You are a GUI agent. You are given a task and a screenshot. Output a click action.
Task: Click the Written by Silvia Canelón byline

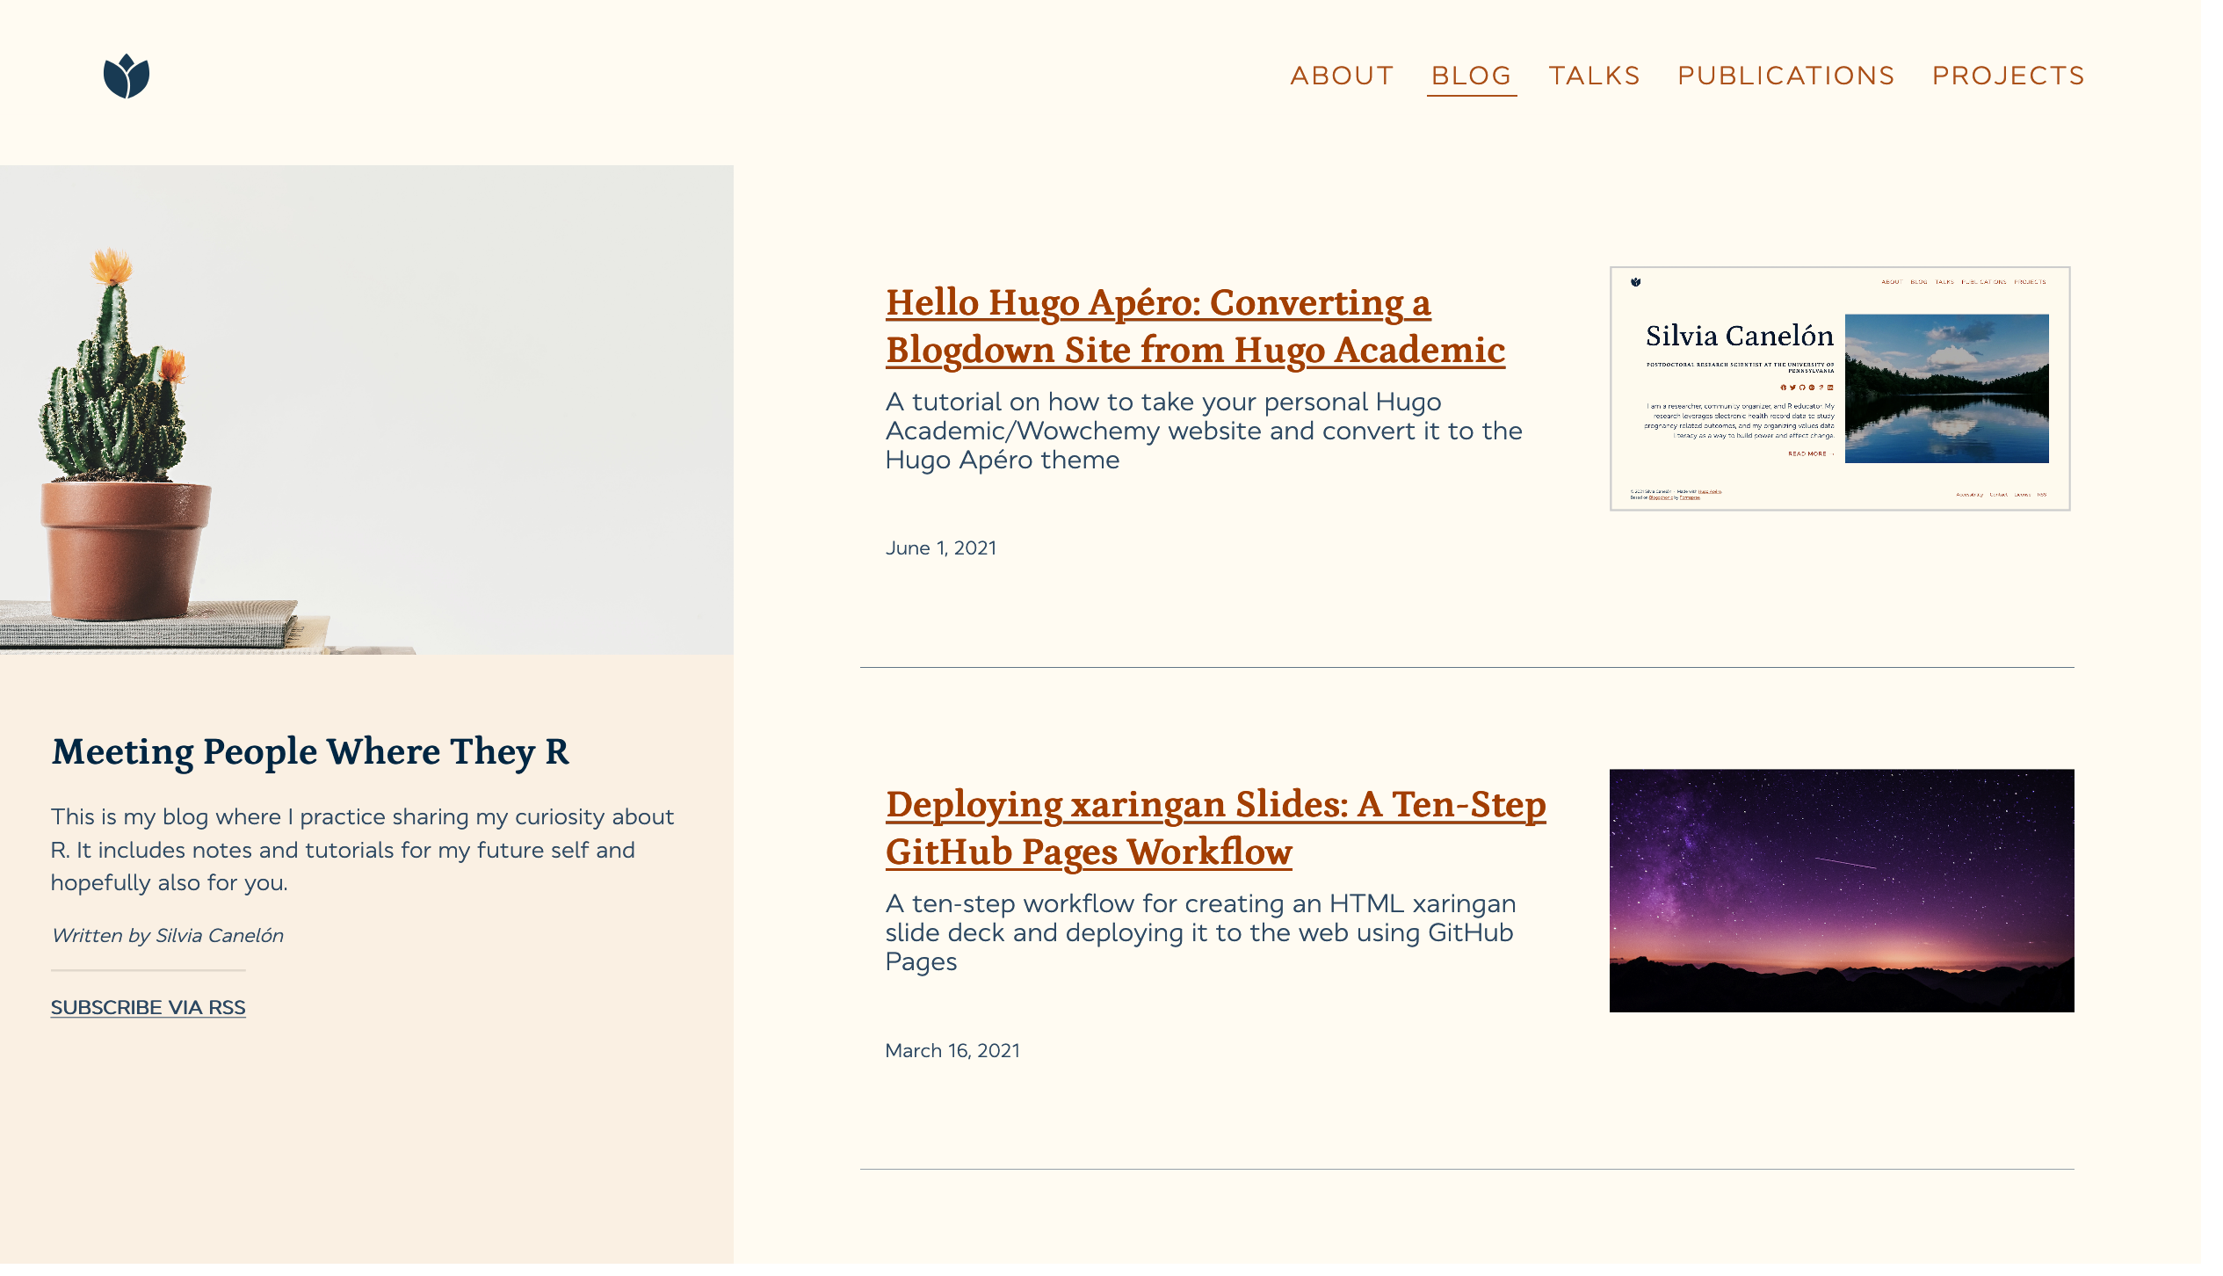[x=167, y=935]
